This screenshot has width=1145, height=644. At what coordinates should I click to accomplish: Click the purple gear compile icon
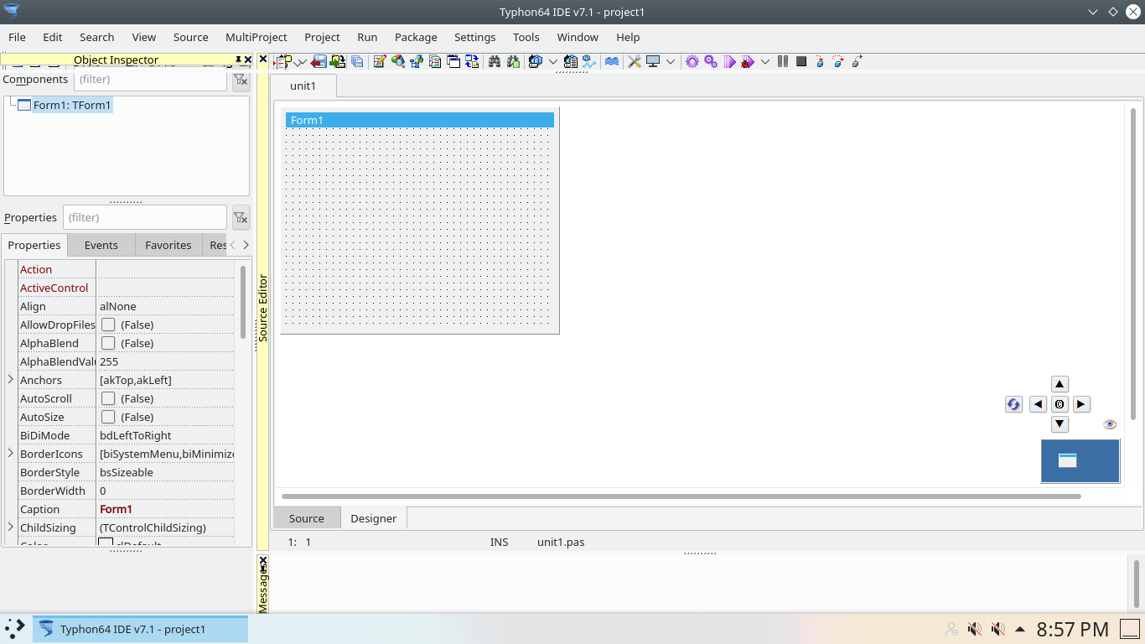coord(692,61)
